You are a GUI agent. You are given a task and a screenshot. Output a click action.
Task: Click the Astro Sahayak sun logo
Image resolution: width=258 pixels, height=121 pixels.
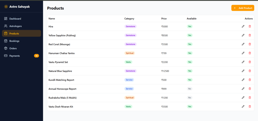tap(6, 7)
